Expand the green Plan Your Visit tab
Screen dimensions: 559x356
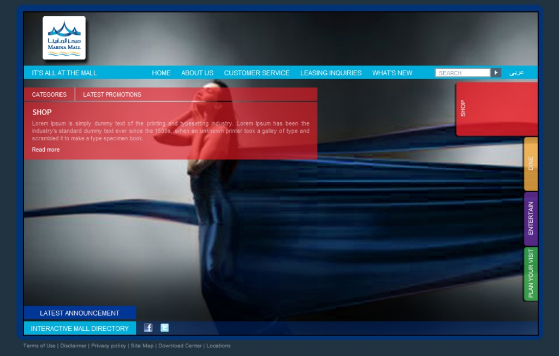531,274
